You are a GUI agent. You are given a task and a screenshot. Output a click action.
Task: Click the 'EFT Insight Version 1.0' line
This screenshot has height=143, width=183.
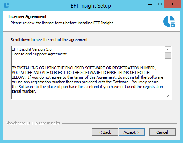[32, 49]
